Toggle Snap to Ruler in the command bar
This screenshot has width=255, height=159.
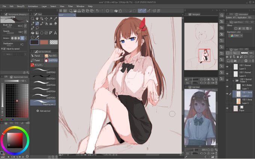[x=140, y=11]
